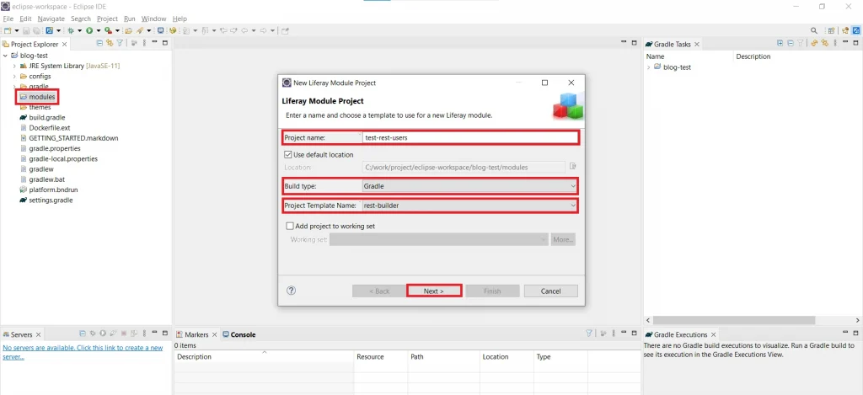Select the modules folder in Project Explorer
The image size is (863, 395).
tap(42, 97)
